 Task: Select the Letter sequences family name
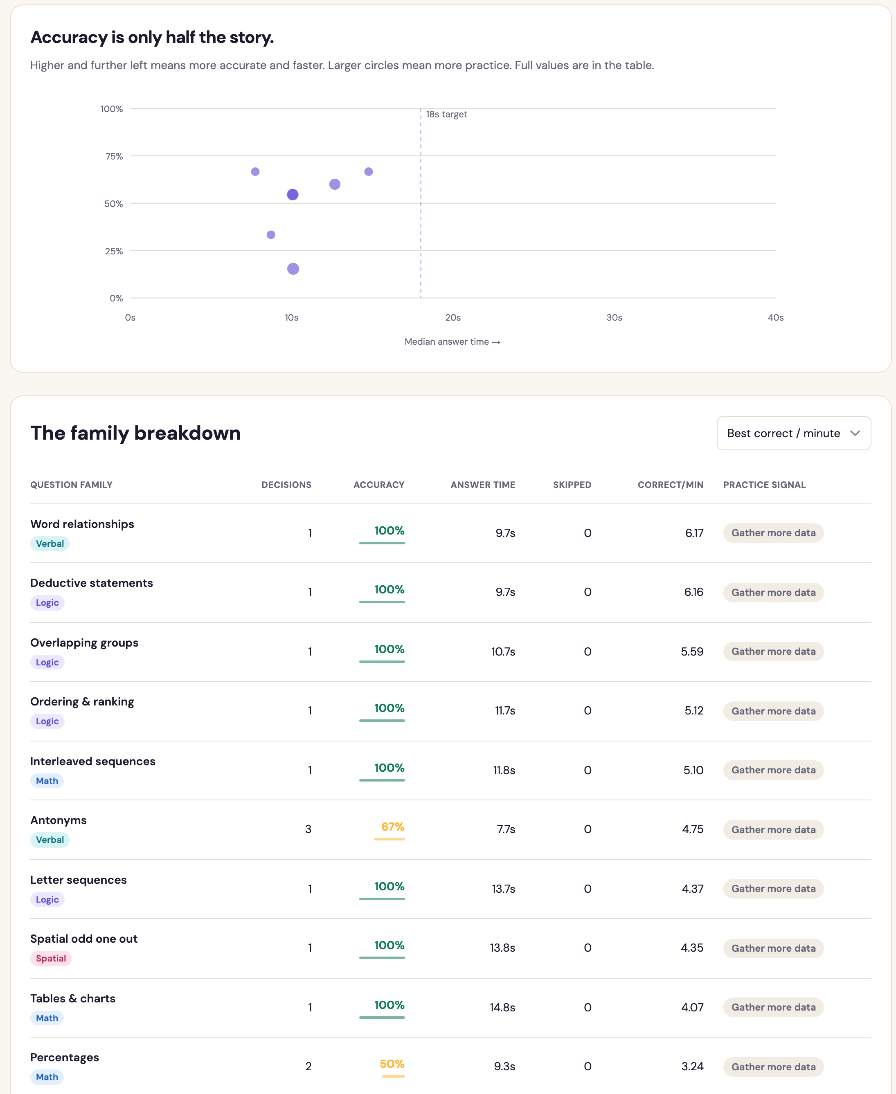tap(79, 880)
